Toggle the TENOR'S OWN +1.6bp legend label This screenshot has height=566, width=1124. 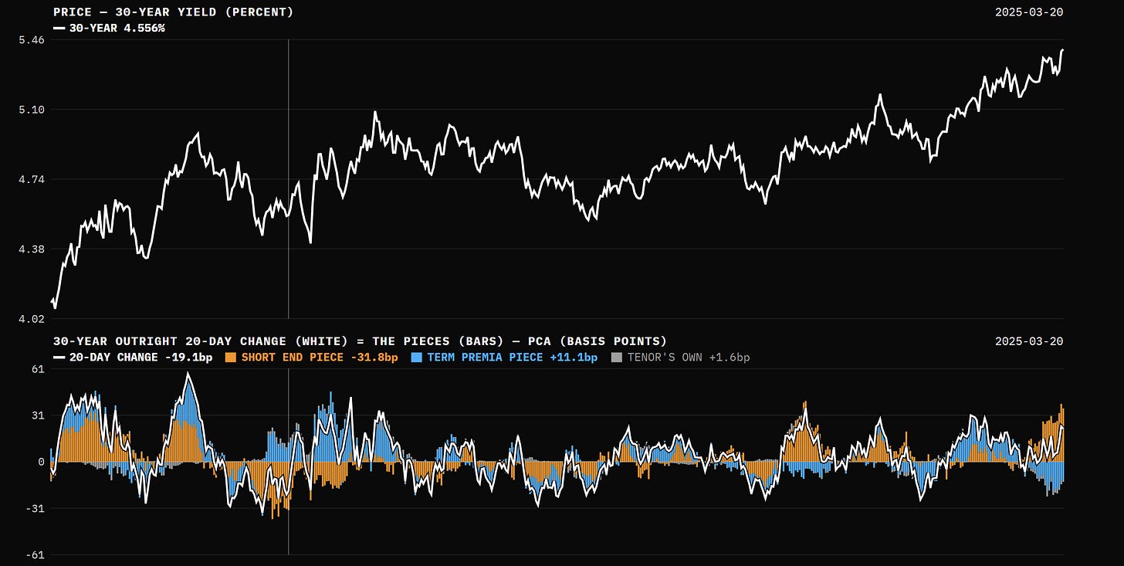coord(689,358)
